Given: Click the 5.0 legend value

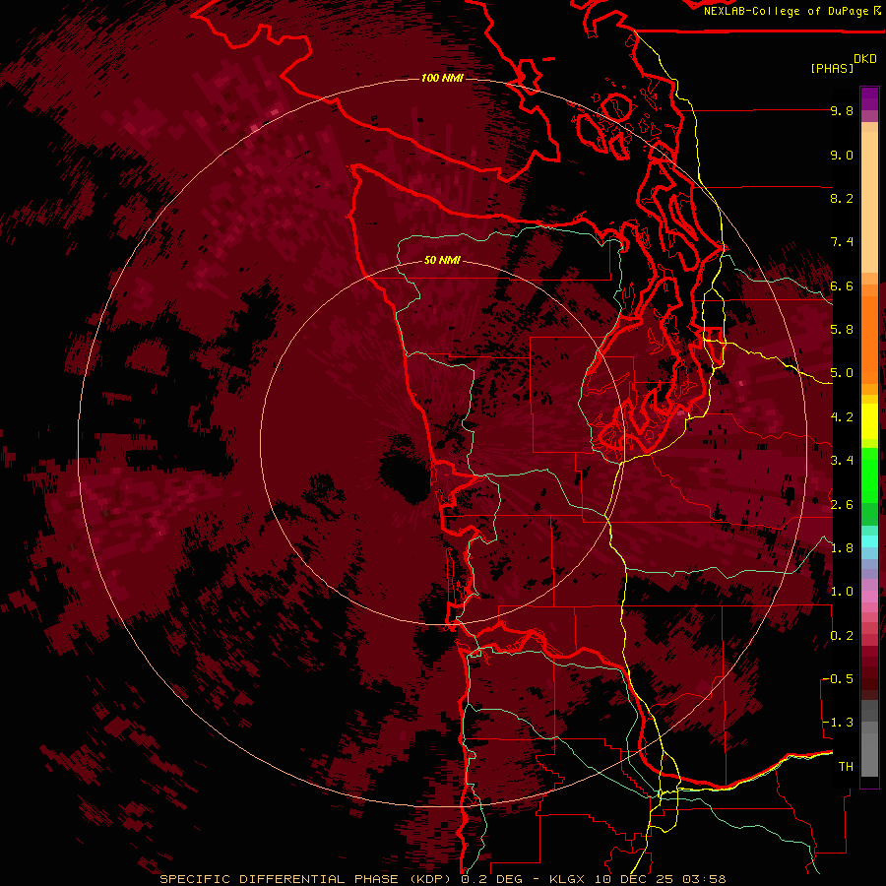Looking at the screenshot, I should point(842,373).
